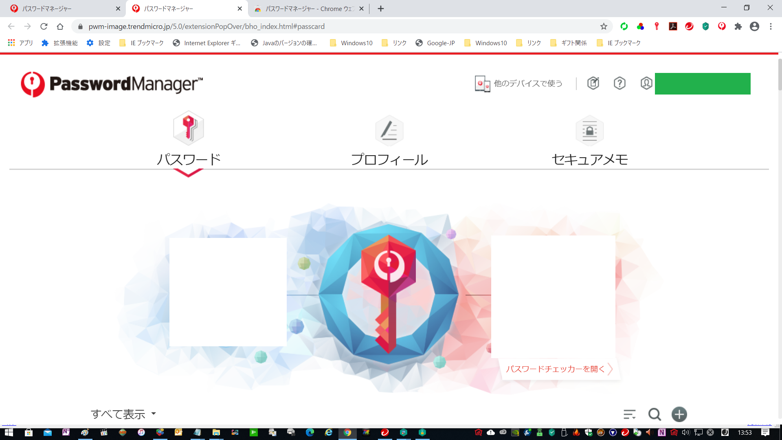Click the Password Manager logo
Image resolution: width=782 pixels, height=440 pixels.
(112, 84)
